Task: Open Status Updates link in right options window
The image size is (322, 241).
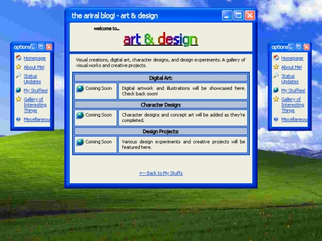Action: pyautogui.click(x=290, y=79)
